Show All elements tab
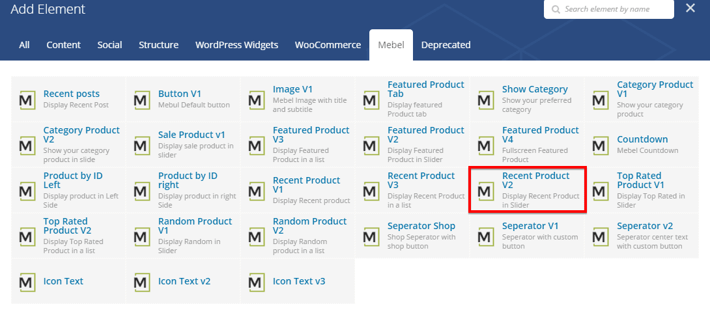710x315 pixels. click(x=24, y=45)
